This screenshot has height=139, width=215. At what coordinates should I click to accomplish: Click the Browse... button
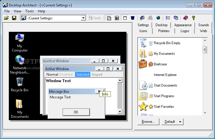coord(148,122)
